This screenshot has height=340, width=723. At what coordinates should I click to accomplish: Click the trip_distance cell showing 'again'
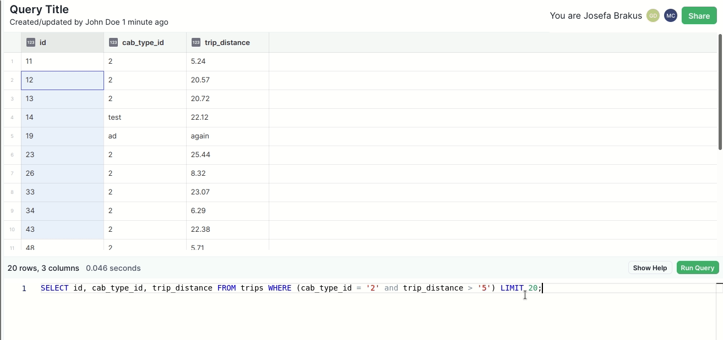click(227, 136)
